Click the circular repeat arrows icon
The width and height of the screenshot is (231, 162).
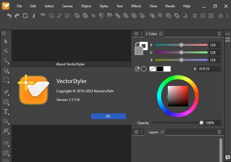[25, 16]
